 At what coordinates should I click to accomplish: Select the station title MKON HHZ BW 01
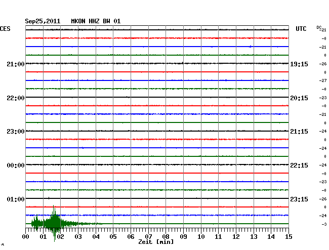[x=96, y=21]
